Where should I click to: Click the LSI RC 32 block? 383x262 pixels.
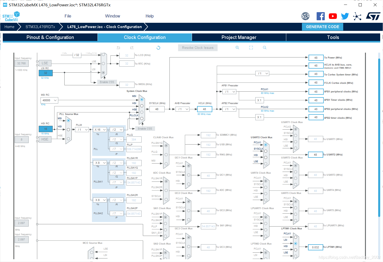click(x=46, y=73)
